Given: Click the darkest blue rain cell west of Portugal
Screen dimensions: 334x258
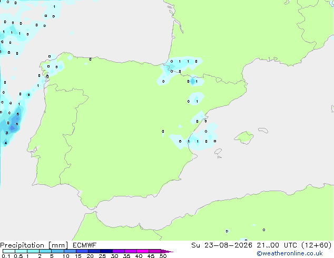Looking at the screenshot, I should 12,128.
